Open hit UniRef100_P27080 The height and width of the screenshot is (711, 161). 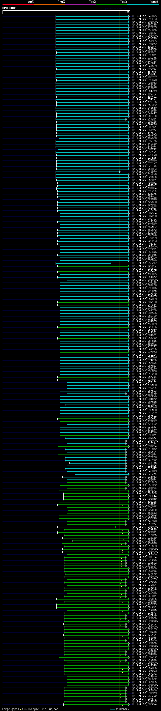[144, 177]
